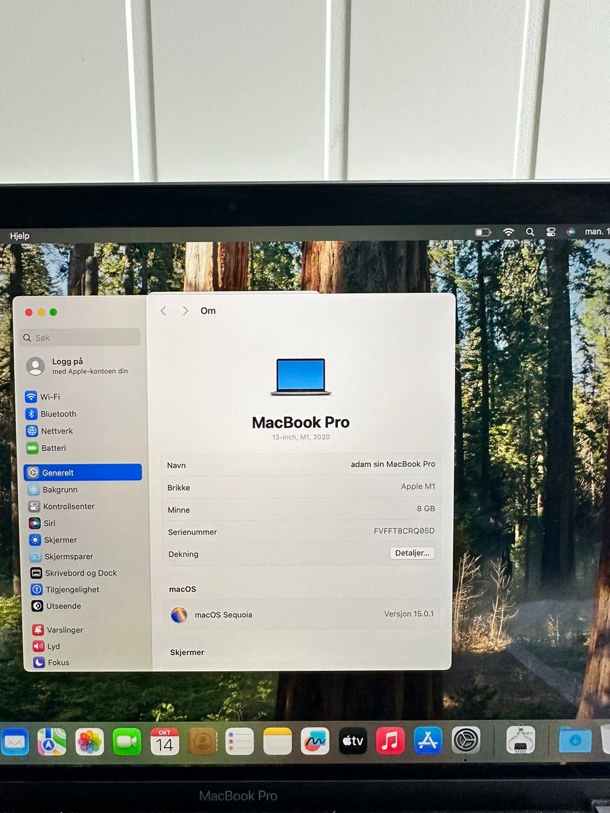Click the 13-inch, M1, 2020 subtitle
The width and height of the screenshot is (610, 813).
click(x=301, y=437)
